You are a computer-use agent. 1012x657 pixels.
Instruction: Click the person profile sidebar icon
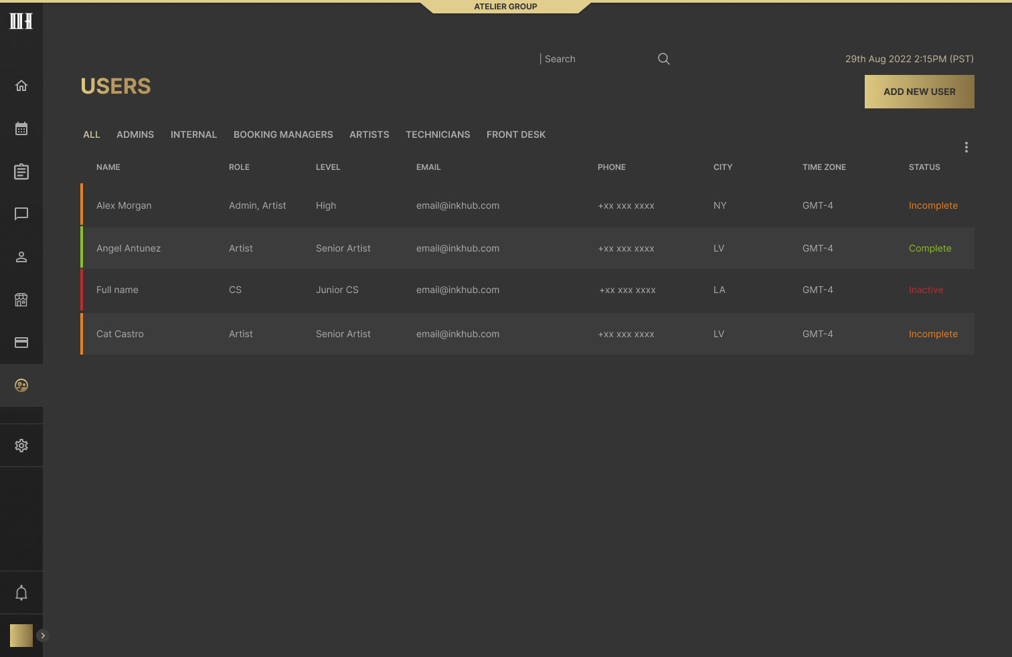[21, 257]
